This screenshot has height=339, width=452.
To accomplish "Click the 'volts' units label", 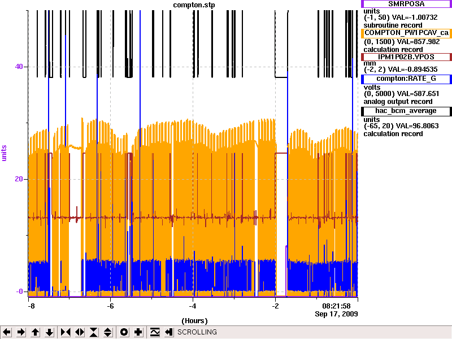I will [x=372, y=88].
